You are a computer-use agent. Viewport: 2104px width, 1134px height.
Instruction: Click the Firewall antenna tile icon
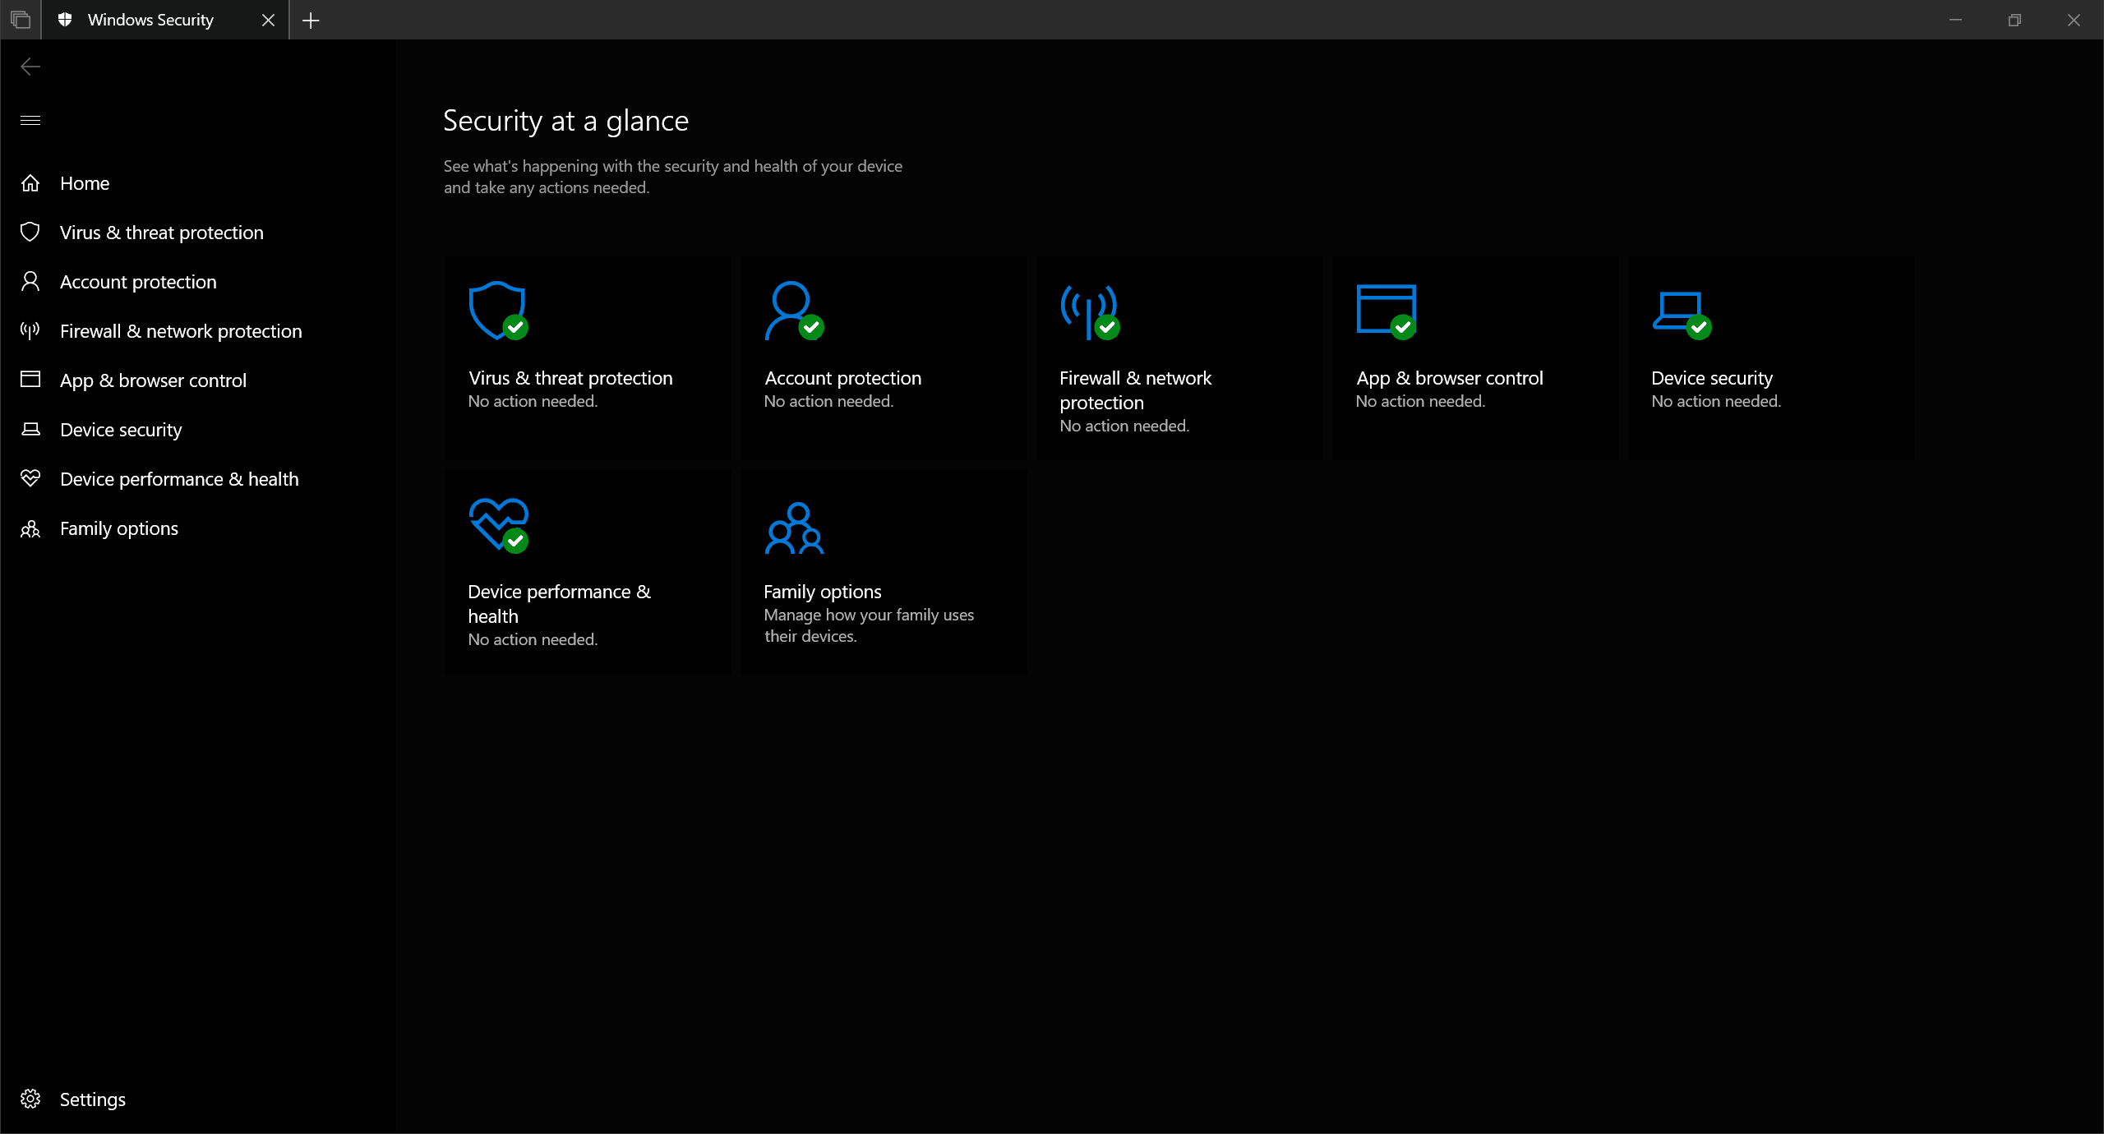pyautogui.click(x=1089, y=311)
